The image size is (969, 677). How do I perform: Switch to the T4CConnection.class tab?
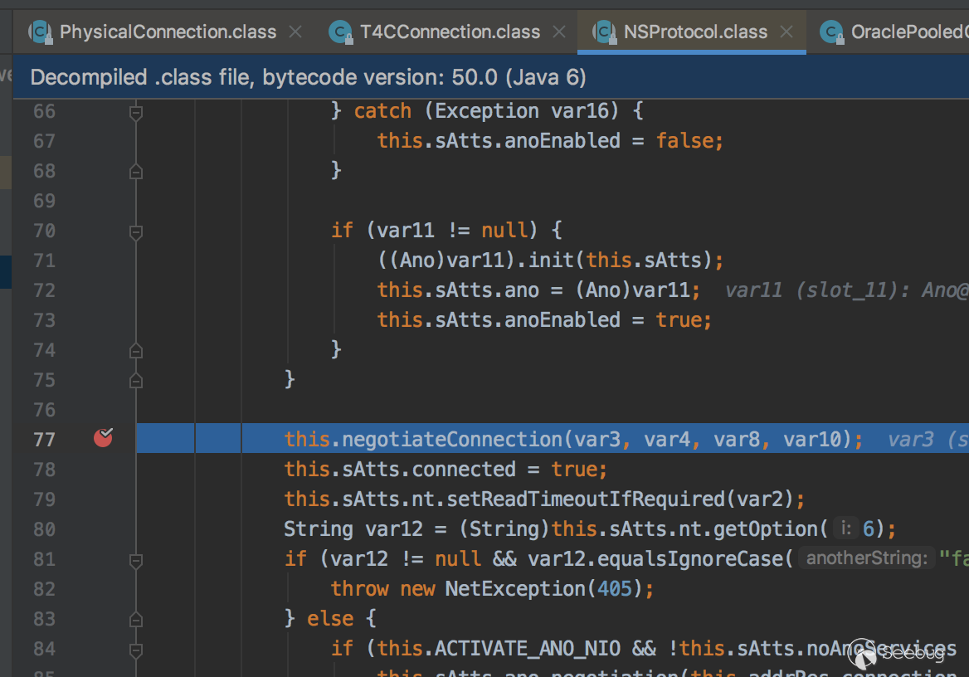(x=450, y=32)
